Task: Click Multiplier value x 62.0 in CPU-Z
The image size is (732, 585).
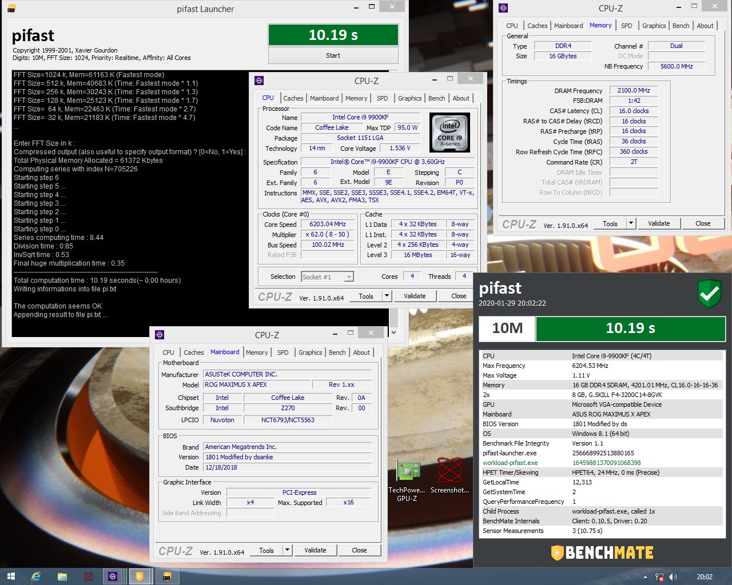Action: [328, 234]
